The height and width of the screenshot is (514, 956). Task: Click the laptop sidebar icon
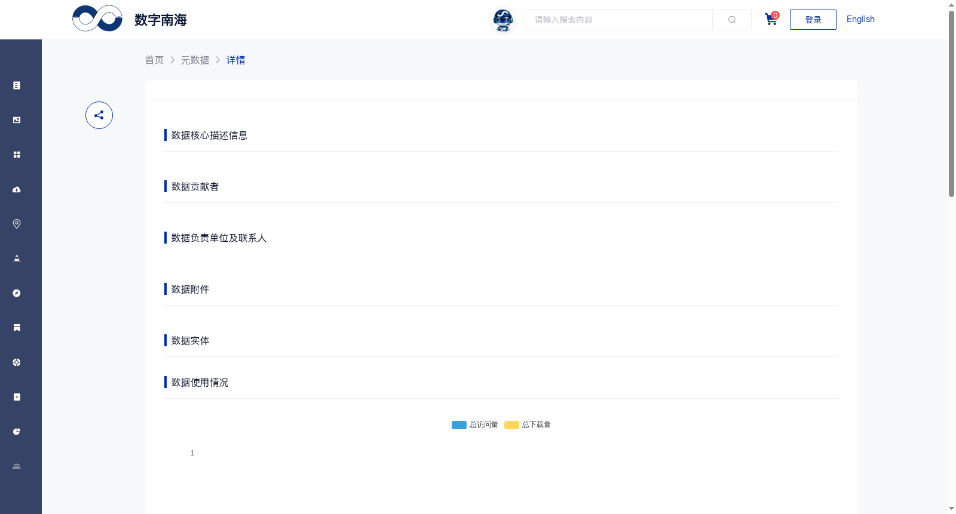tap(17, 466)
